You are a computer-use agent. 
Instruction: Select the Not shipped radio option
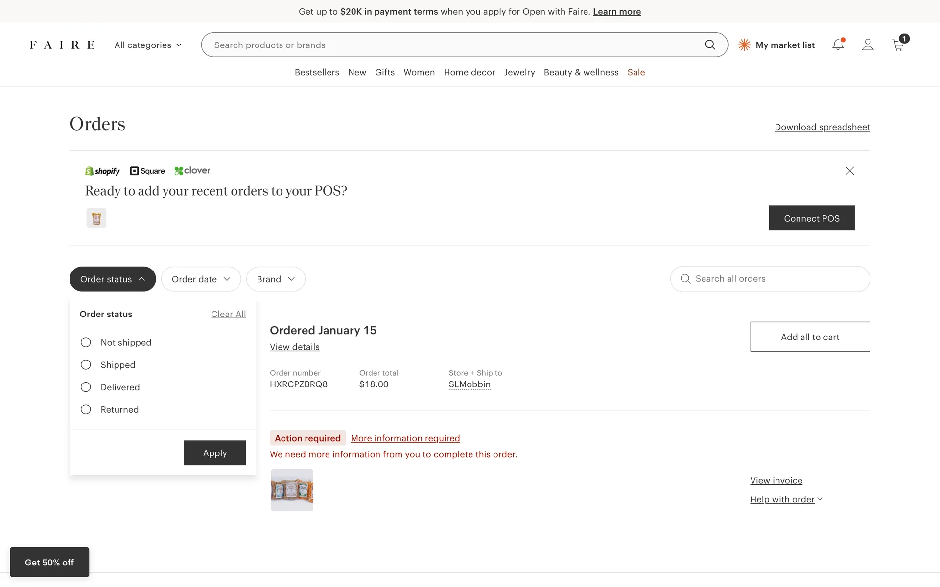(x=86, y=342)
